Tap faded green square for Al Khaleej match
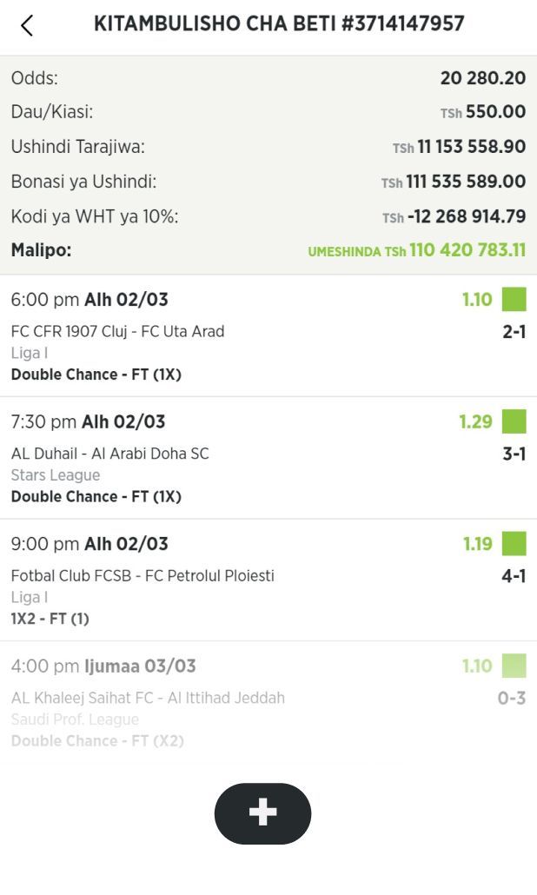The width and height of the screenshot is (537, 895). (514, 666)
